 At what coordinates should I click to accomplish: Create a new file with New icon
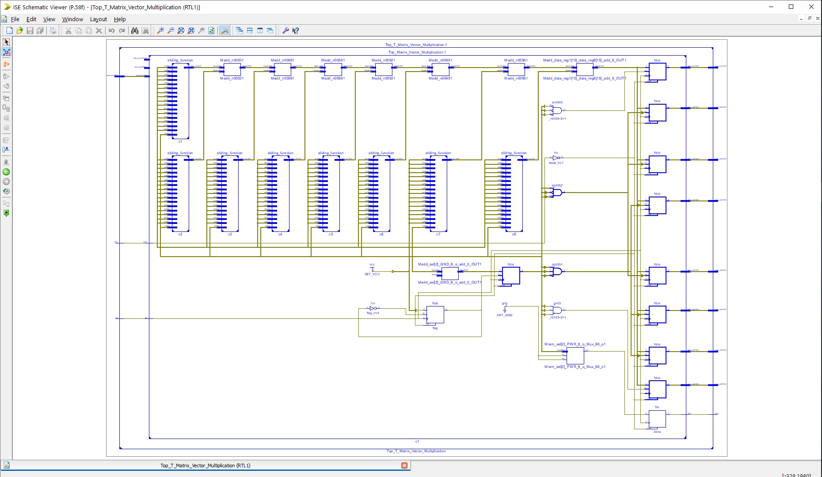[x=9, y=30]
